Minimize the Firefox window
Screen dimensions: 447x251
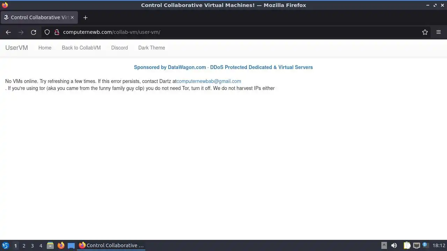(428, 5)
